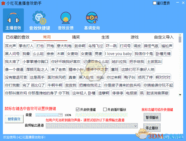Play the 电报猴 sound effect

click(x=132, y=93)
